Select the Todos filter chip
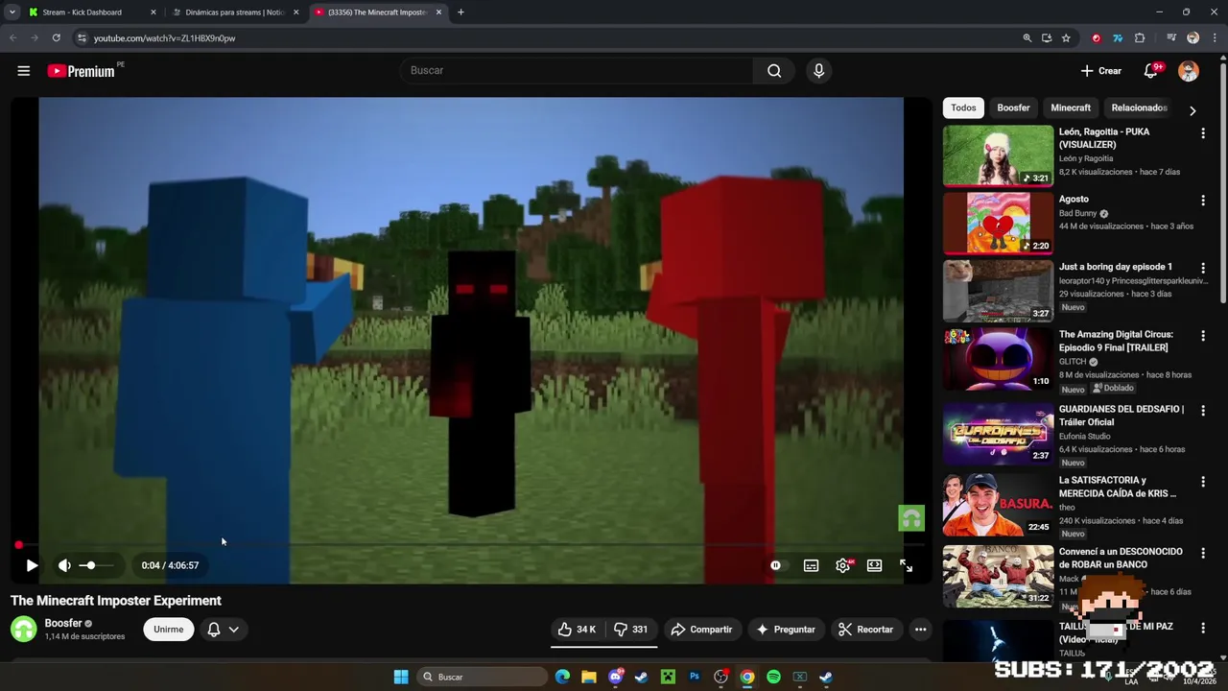 click(963, 107)
